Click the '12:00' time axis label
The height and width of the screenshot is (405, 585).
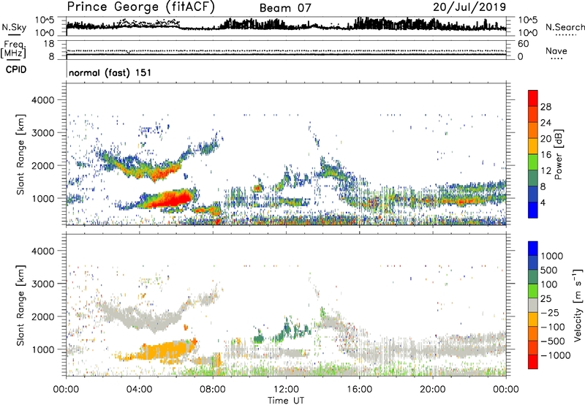coord(286,390)
